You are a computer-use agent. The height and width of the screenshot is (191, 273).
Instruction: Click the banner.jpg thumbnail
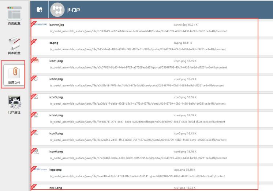click(41, 24)
